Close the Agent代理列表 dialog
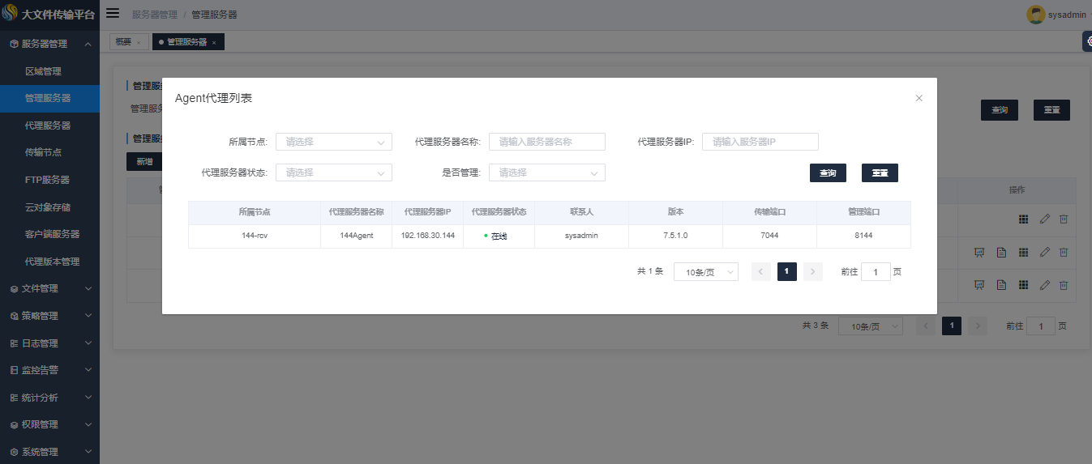 pos(919,98)
